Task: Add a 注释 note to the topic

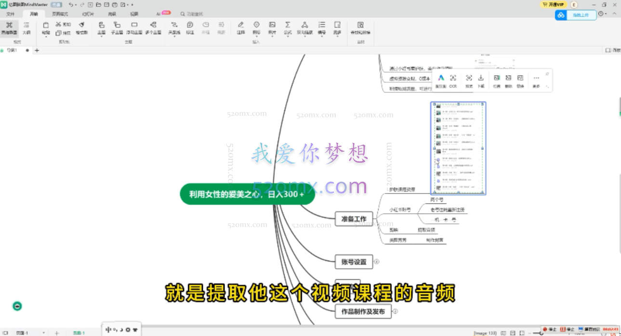Action: 240,27
